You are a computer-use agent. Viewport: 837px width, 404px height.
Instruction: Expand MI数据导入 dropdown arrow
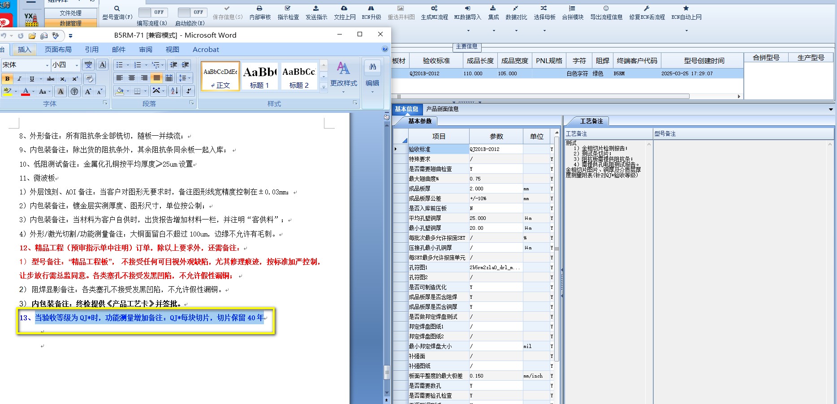point(468,31)
